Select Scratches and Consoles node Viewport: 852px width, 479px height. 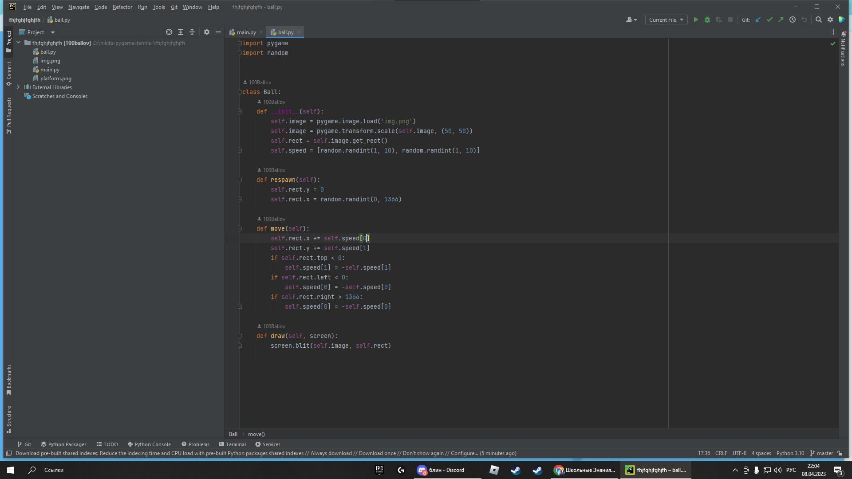(60, 96)
